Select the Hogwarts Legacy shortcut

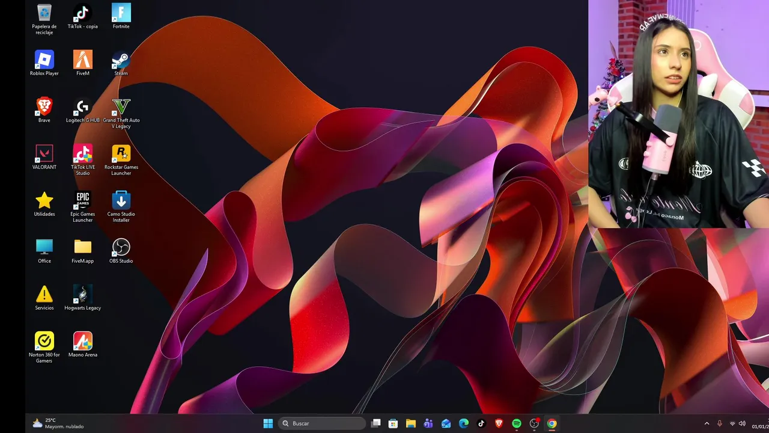(x=82, y=298)
